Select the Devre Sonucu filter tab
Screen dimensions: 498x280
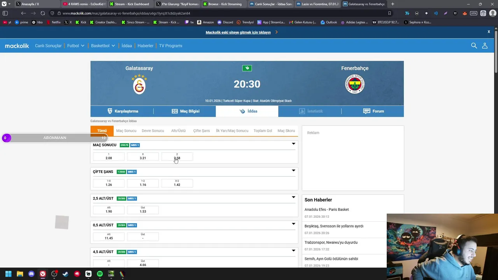coord(153,131)
